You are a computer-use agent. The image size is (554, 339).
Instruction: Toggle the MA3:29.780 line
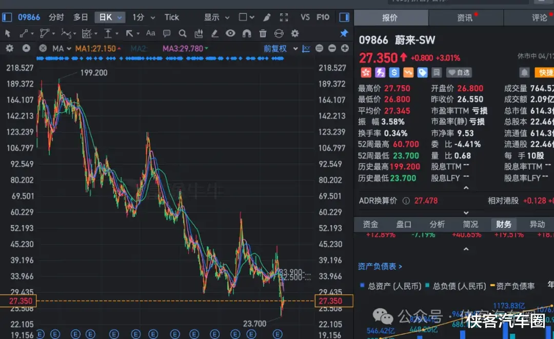[185, 48]
